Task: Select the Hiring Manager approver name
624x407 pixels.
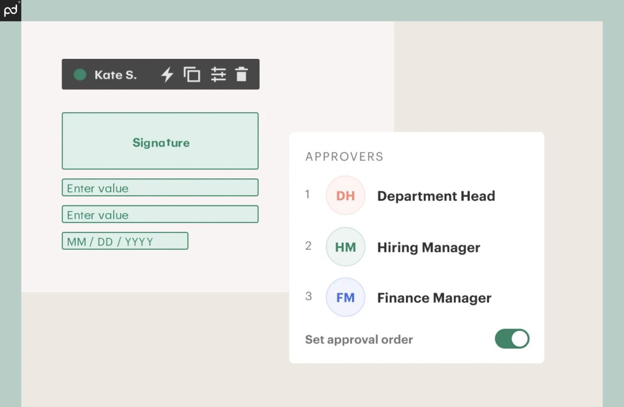Action: pos(428,247)
